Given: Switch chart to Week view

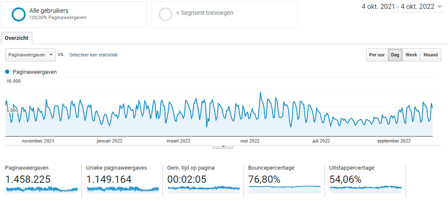Looking at the screenshot, I should (411, 55).
